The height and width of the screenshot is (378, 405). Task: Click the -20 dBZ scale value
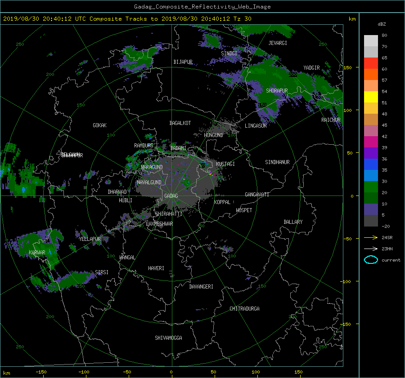(386, 226)
